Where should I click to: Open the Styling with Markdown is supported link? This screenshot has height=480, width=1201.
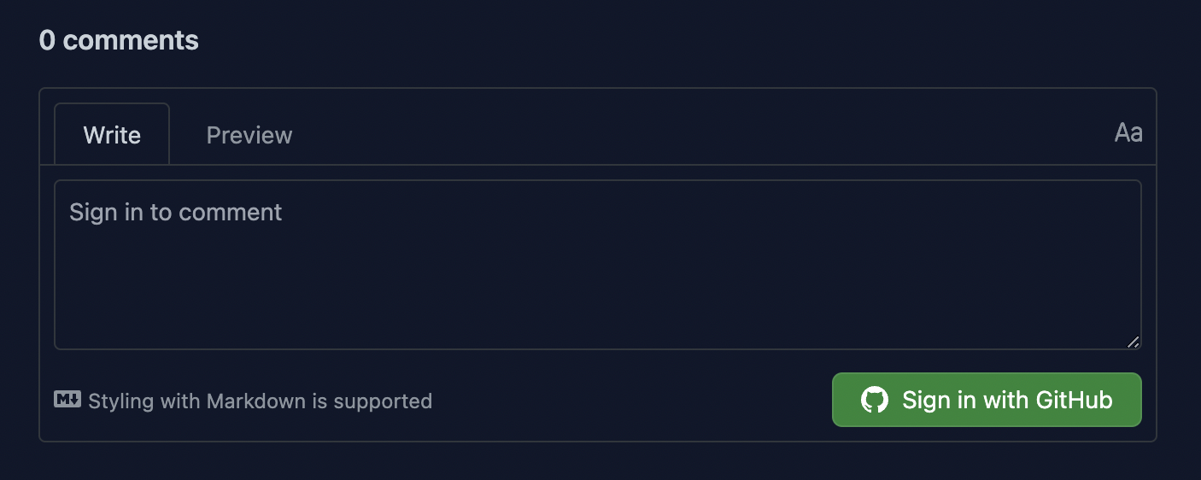click(x=260, y=401)
